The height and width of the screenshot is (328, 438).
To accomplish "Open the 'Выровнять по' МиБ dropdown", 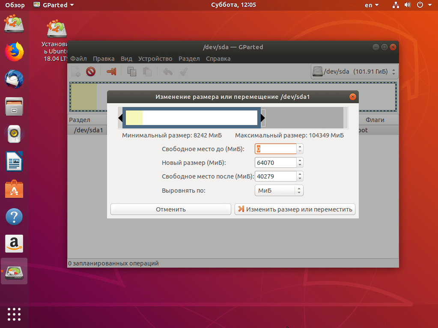I will pyautogui.click(x=279, y=191).
